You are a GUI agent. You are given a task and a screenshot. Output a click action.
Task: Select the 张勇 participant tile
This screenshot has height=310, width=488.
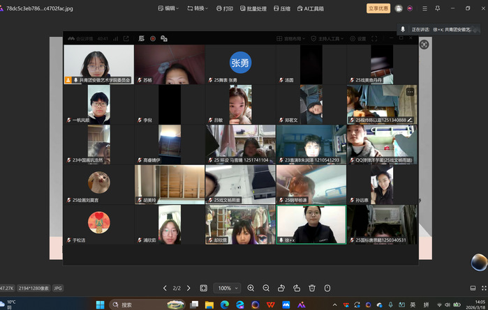pos(240,64)
